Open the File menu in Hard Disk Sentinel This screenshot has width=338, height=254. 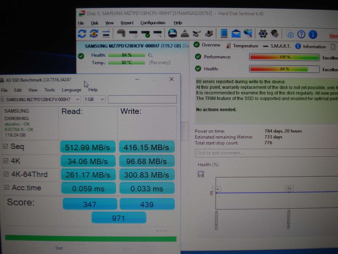81,23
